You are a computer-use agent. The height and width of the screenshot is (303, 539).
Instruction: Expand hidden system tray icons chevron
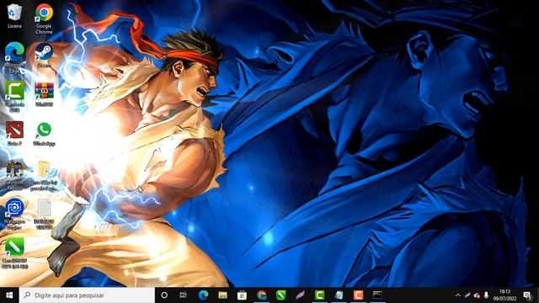pos(458,295)
